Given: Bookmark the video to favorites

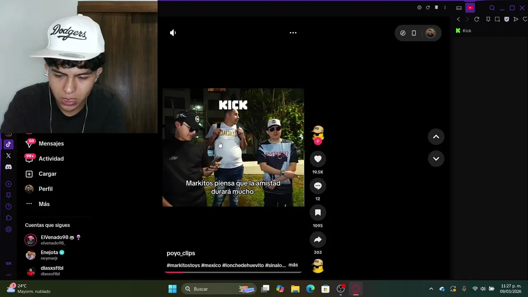Looking at the screenshot, I should pyautogui.click(x=318, y=212).
